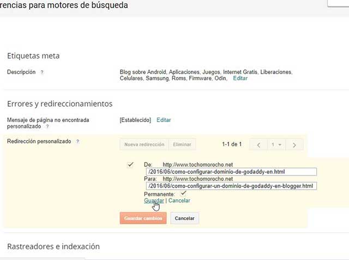Image resolution: width=349 pixels, height=260 pixels.
Task: Click the '[Establecido]' status text
Action: [x=135, y=120]
